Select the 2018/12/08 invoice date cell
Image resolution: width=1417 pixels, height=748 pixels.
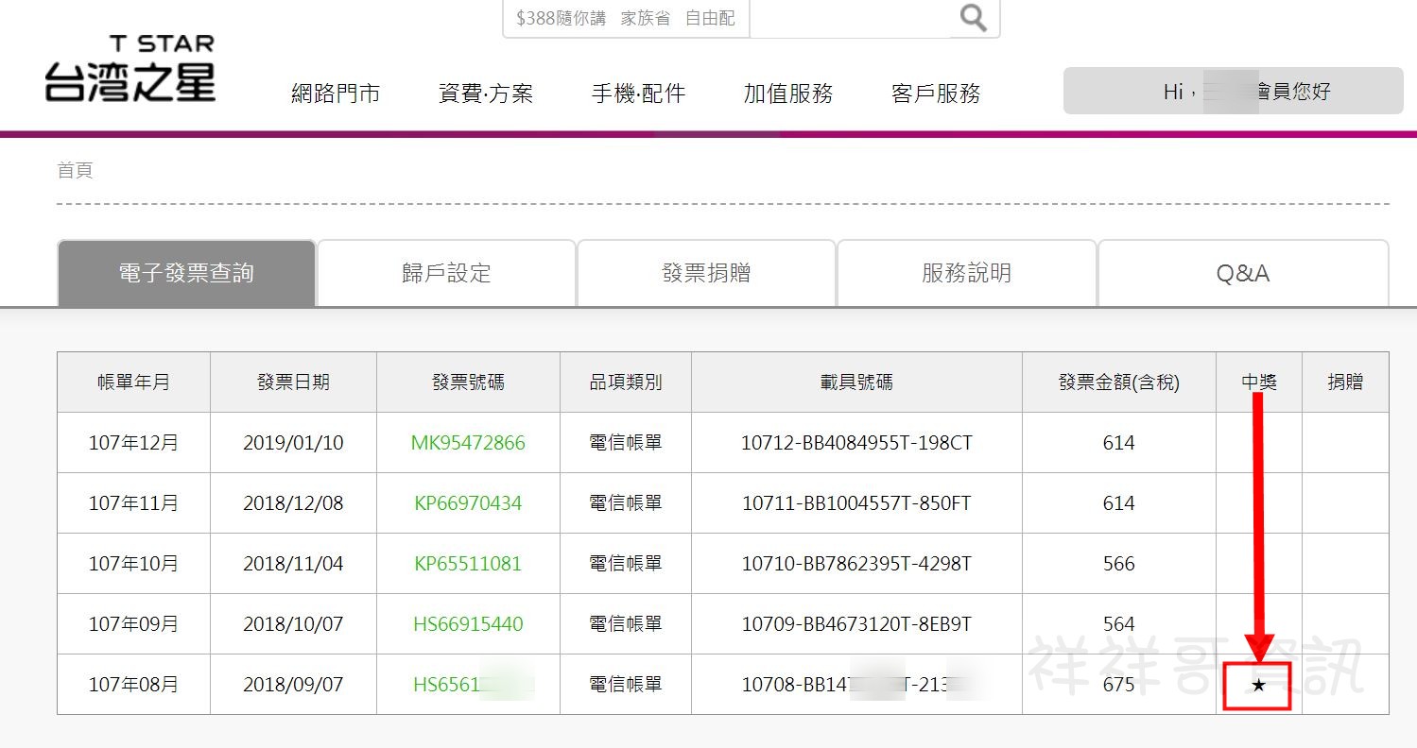pos(293,503)
